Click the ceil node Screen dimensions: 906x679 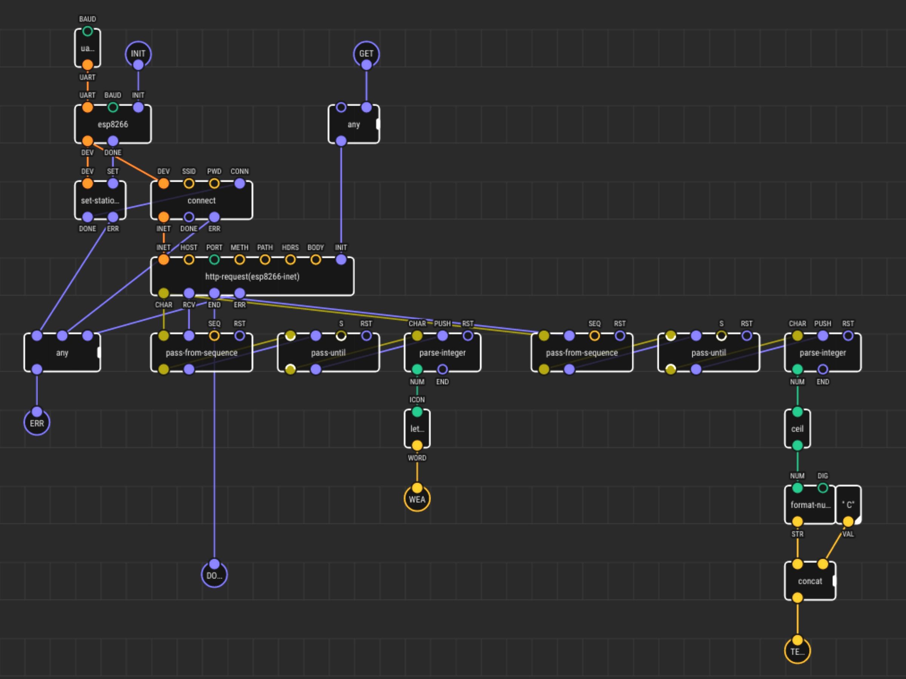(797, 429)
